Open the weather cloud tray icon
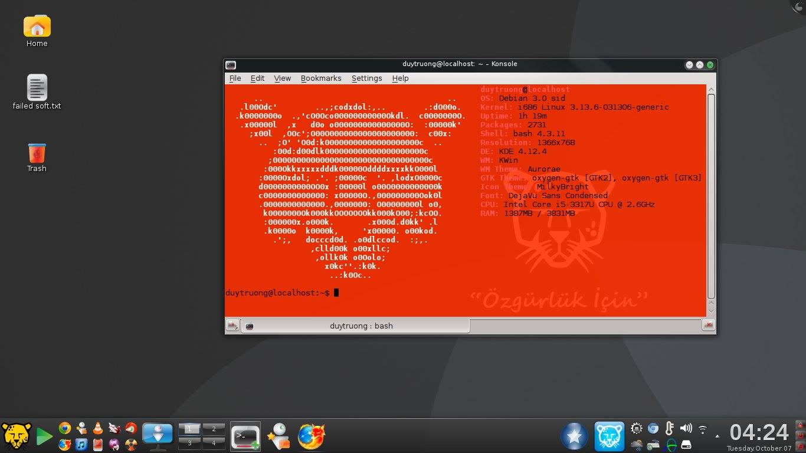The image size is (806, 453). 637,444
